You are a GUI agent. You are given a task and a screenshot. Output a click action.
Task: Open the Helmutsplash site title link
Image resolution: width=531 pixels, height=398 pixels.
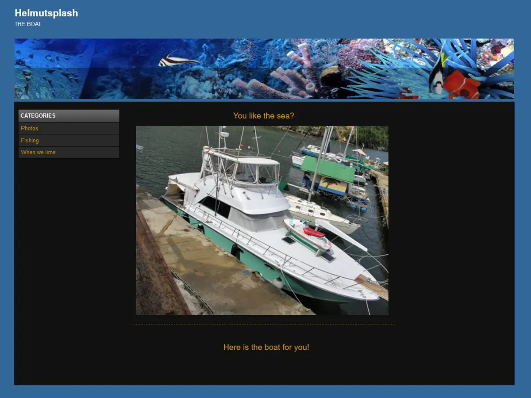tap(46, 13)
